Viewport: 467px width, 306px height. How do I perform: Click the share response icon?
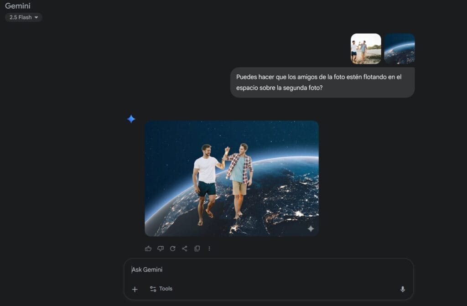coord(185,249)
